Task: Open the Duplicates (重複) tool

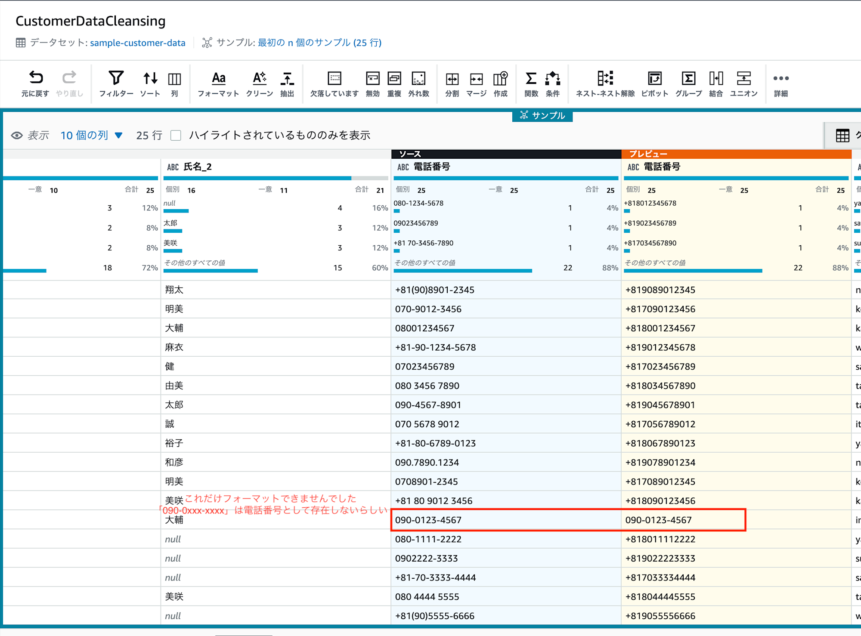Action: coord(394,83)
